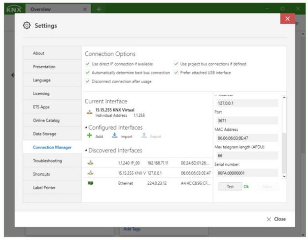Click Close at the dialog bottom
The height and width of the screenshot is (240, 308).
(275, 219)
